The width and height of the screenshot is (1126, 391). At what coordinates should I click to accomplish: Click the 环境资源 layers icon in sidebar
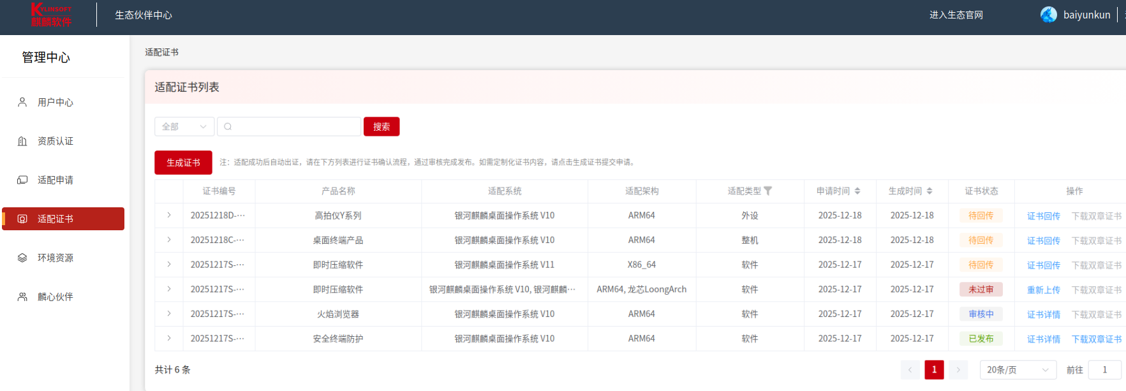coord(22,258)
